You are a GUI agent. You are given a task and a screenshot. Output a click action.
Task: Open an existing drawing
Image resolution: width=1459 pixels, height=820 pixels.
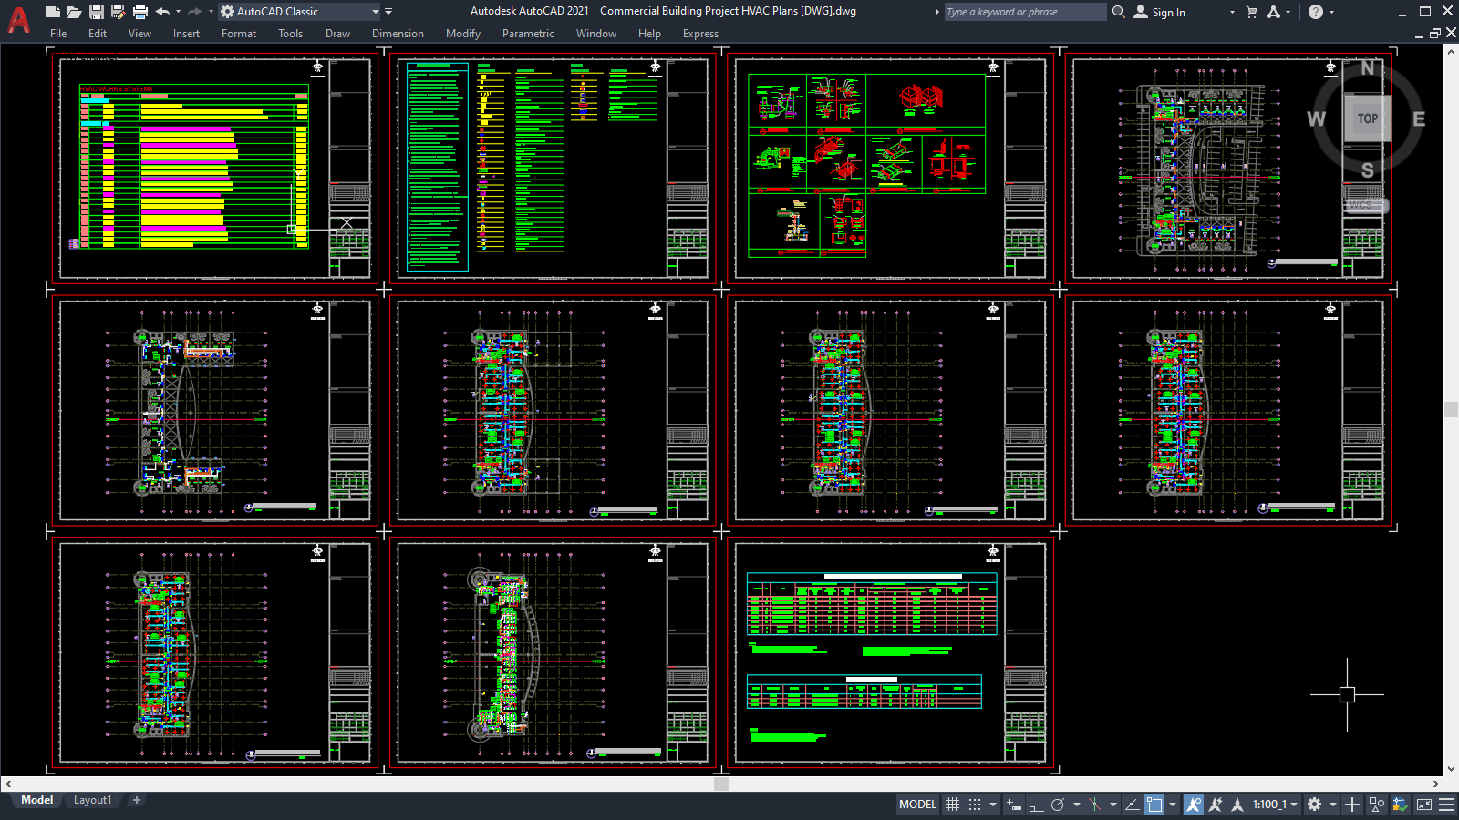tap(75, 12)
